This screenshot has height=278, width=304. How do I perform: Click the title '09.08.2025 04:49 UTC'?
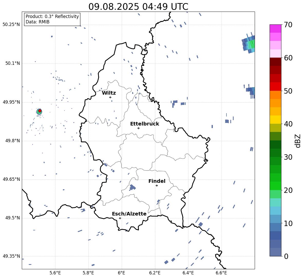(138, 7)
